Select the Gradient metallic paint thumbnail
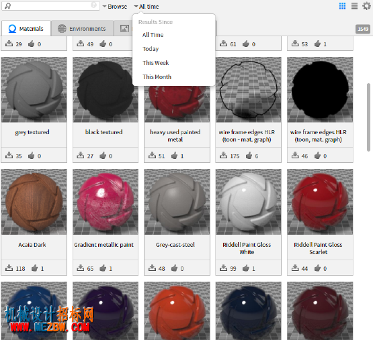This screenshot has height=340, width=373. point(106,202)
